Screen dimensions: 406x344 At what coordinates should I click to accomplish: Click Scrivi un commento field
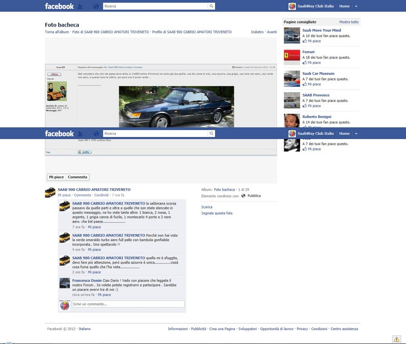pyautogui.click(x=128, y=304)
